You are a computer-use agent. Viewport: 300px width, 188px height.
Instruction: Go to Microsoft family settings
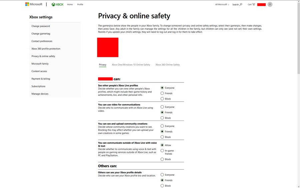[x=40, y=64]
